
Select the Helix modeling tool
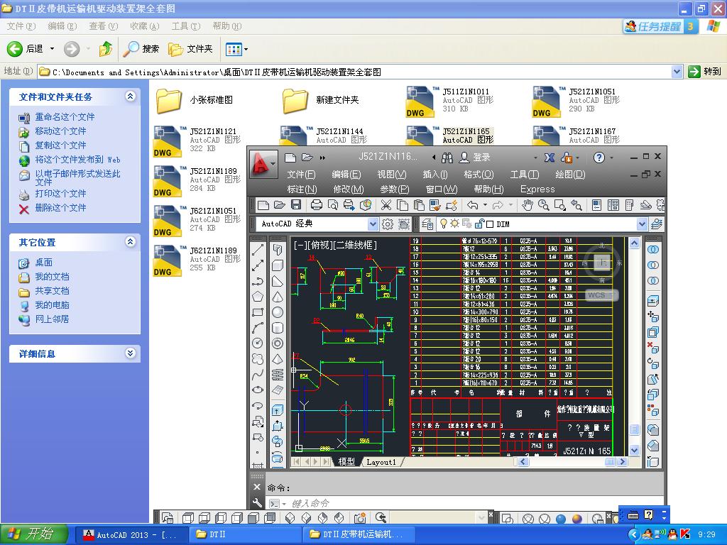tap(278, 375)
